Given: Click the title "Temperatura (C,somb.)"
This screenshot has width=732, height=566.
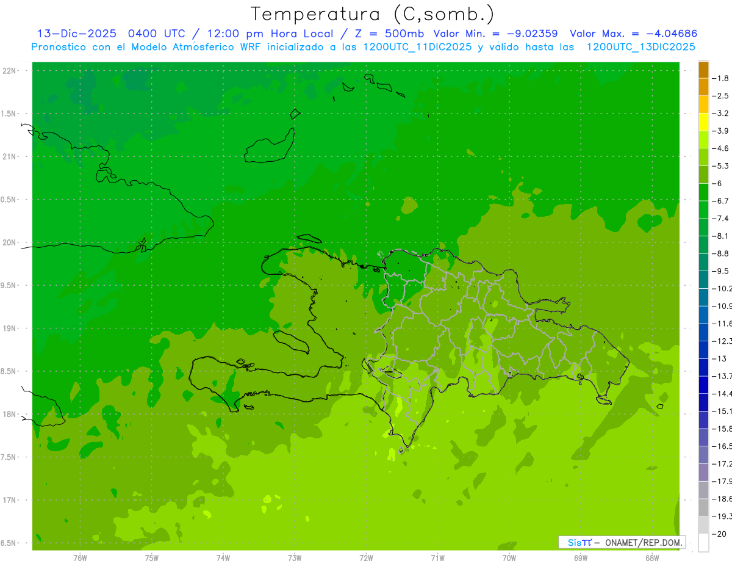Looking at the screenshot, I should coord(373,14).
